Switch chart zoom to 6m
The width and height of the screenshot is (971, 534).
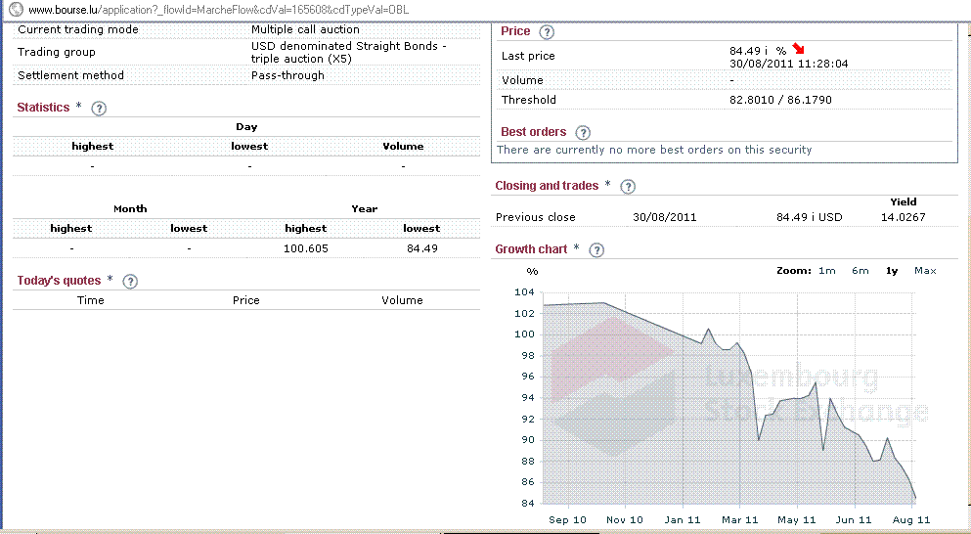[860, 271]
